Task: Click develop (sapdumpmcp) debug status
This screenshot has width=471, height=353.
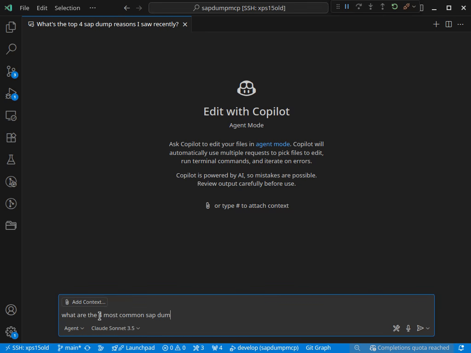Action: (264, 348)
